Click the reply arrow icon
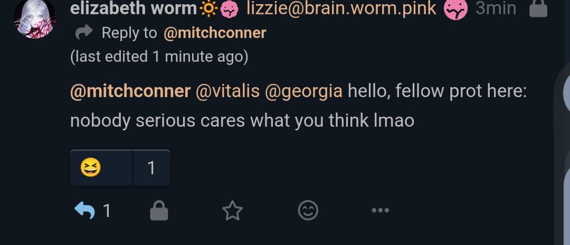Screen dimensions: 570x245 point(84,210)
